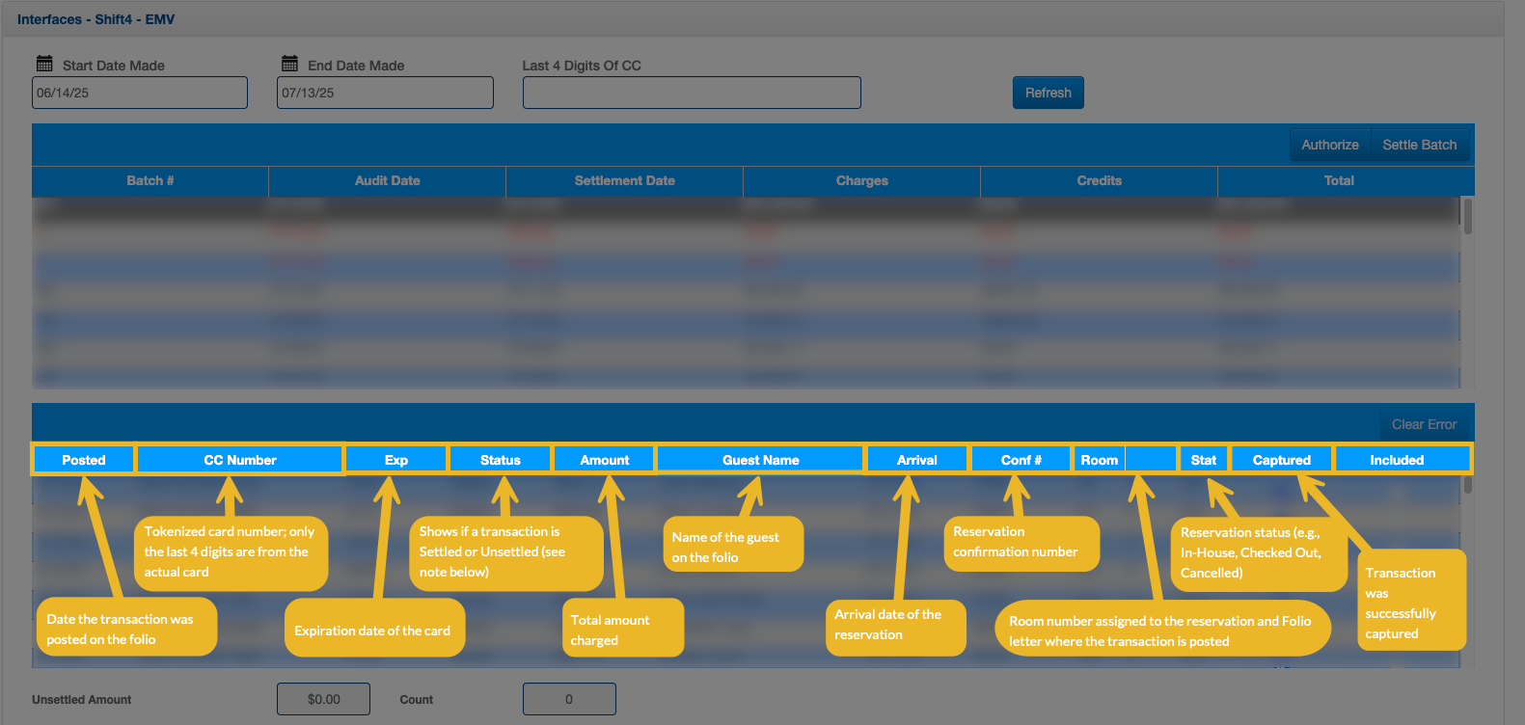Viewport: 1525px width, 725px height.
Task: Focus the Last 4 Digits Of CC field
Action: (x=691, y=93)
